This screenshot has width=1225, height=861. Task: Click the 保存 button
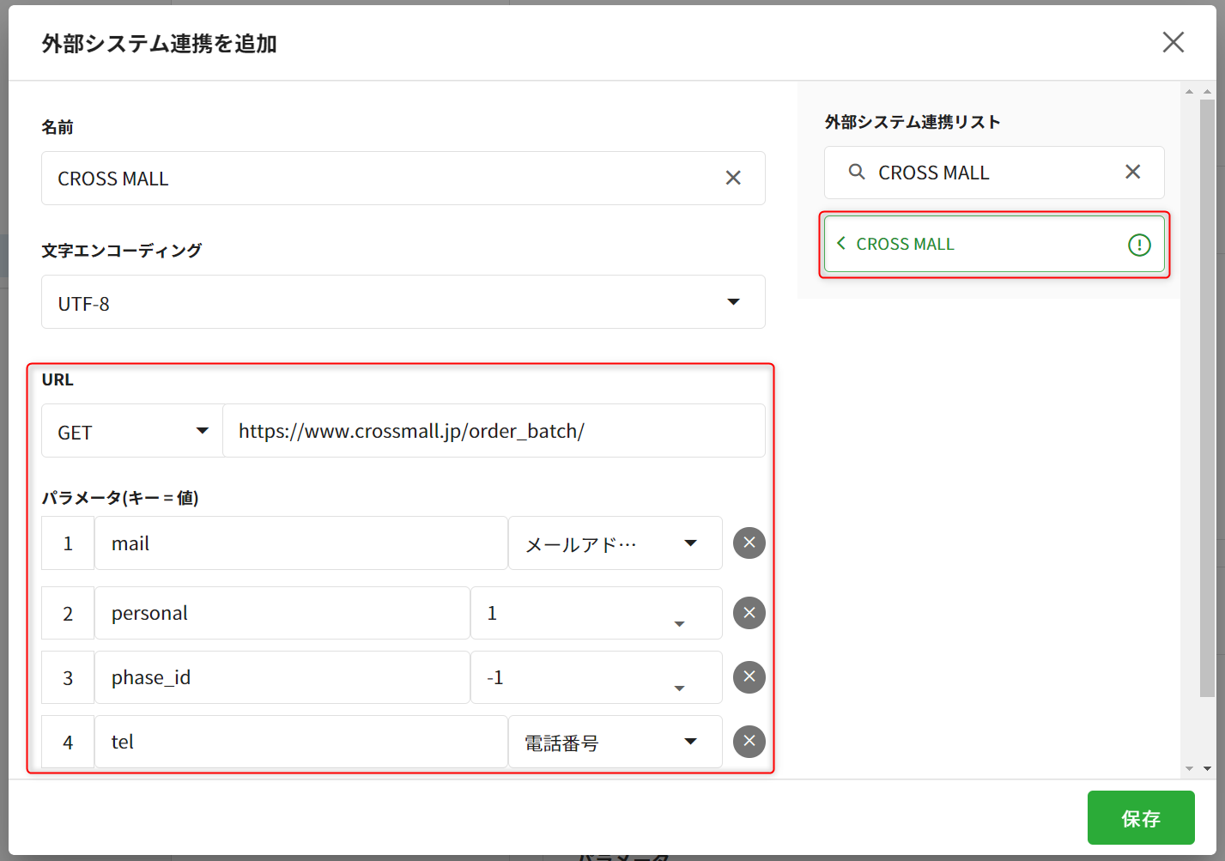[x=1140, y=818]
